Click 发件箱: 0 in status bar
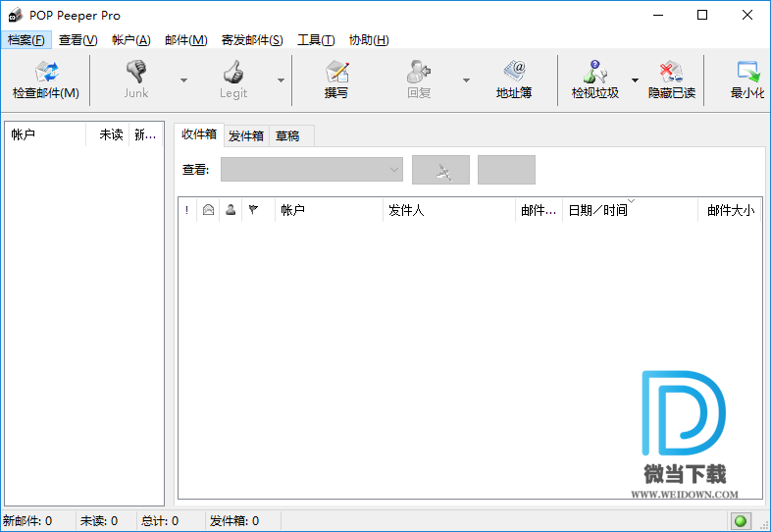 point(234,520)
